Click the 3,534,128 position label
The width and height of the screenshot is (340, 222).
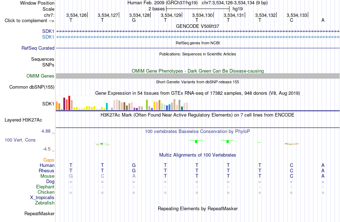(x=140, y=15)
